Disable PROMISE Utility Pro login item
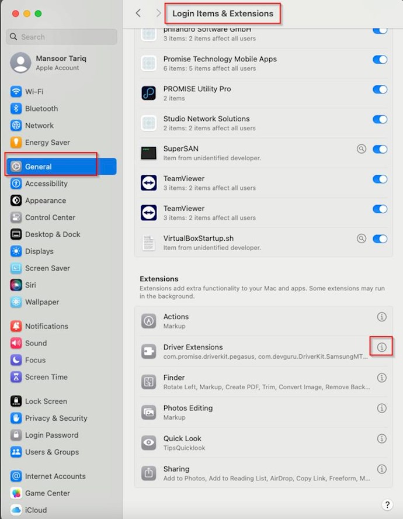Screen dimensions: 403x519 tap(380, 89)
